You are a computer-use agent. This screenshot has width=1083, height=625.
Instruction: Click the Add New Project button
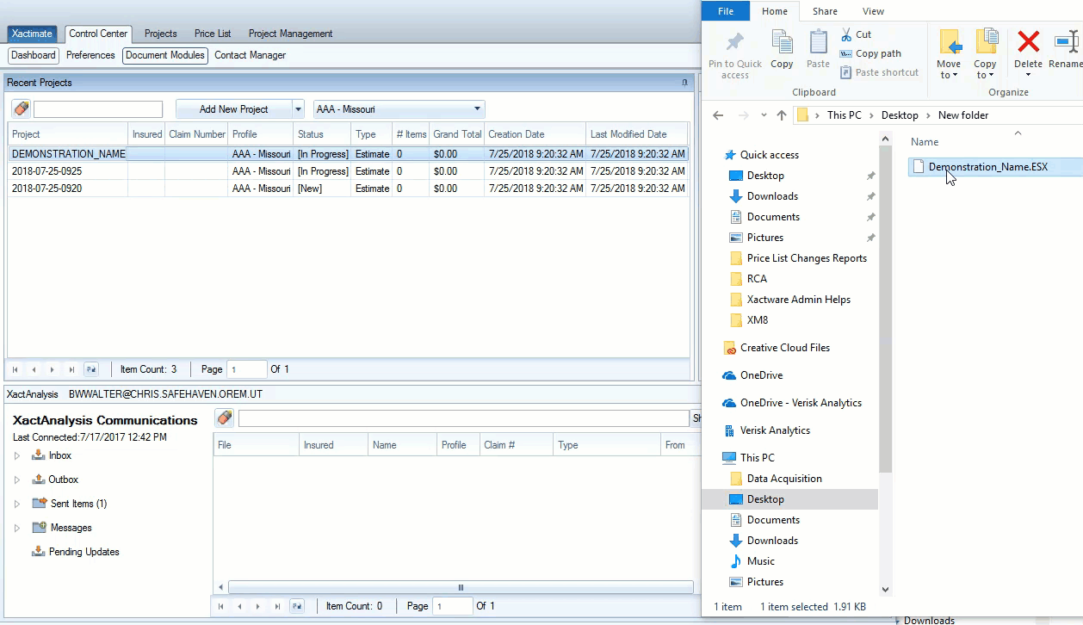click(234, 109)
